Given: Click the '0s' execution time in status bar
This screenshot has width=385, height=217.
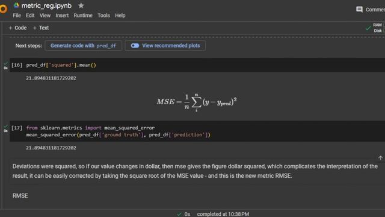Looking at the screenshot, I should [x=187, y=214].
